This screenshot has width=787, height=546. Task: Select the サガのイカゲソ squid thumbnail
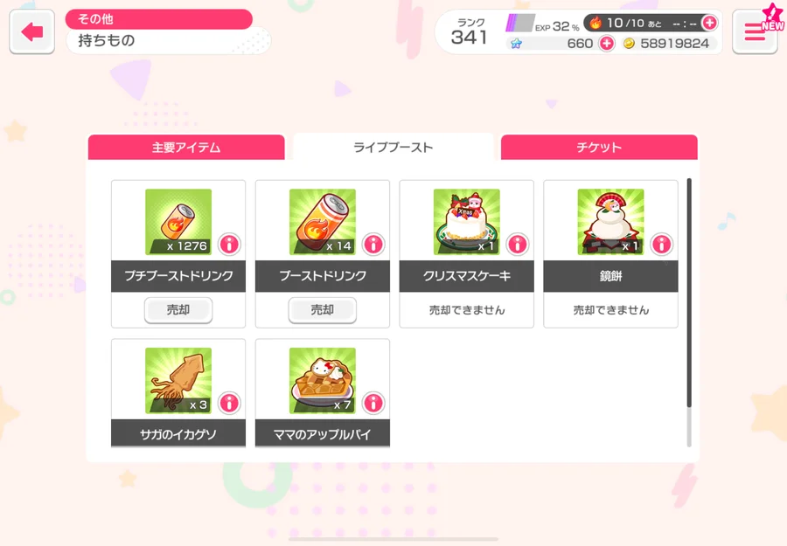tap(178, 381)
